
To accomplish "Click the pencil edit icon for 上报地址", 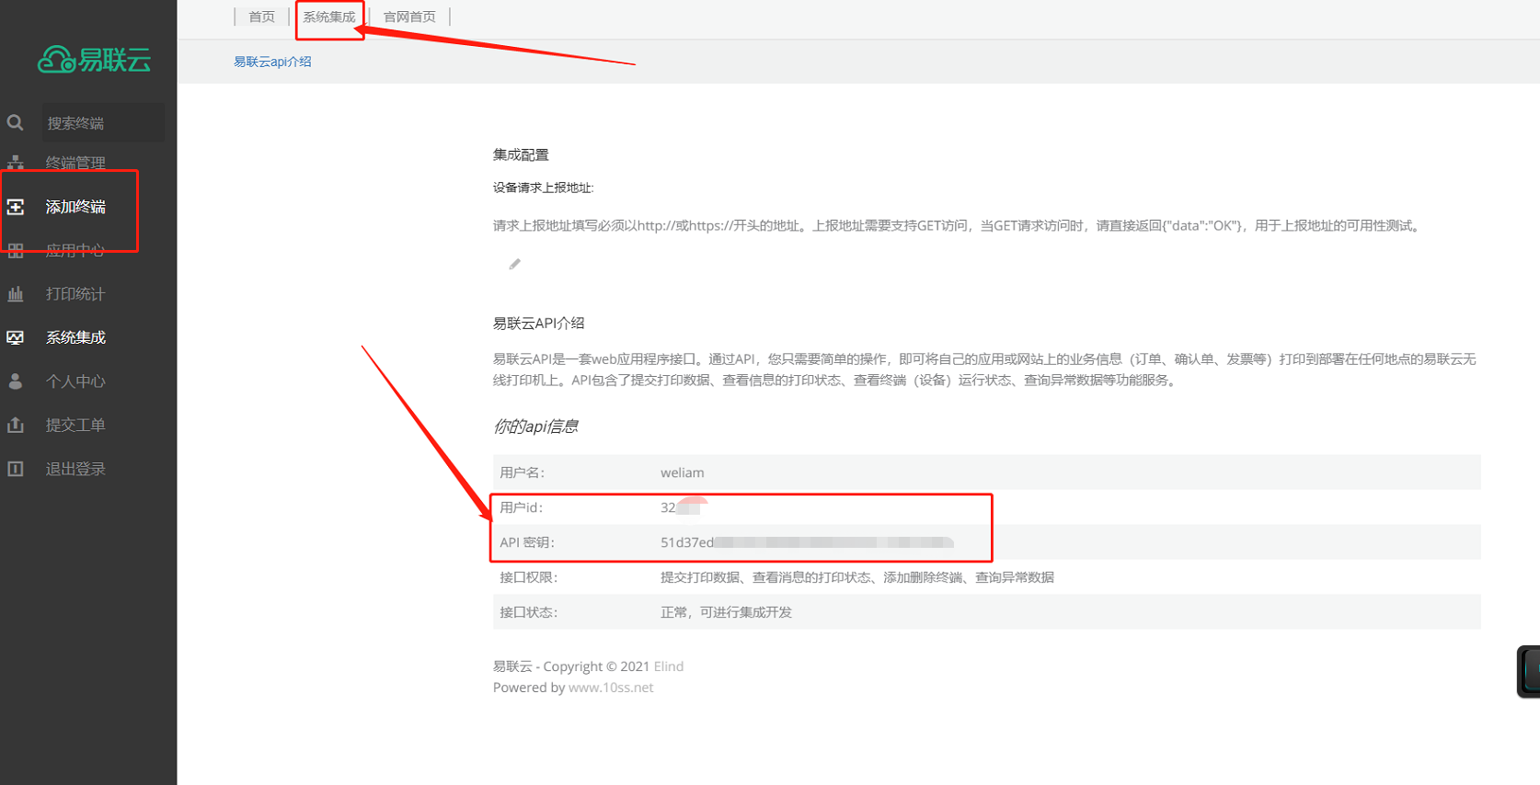I will coord(514,265).
